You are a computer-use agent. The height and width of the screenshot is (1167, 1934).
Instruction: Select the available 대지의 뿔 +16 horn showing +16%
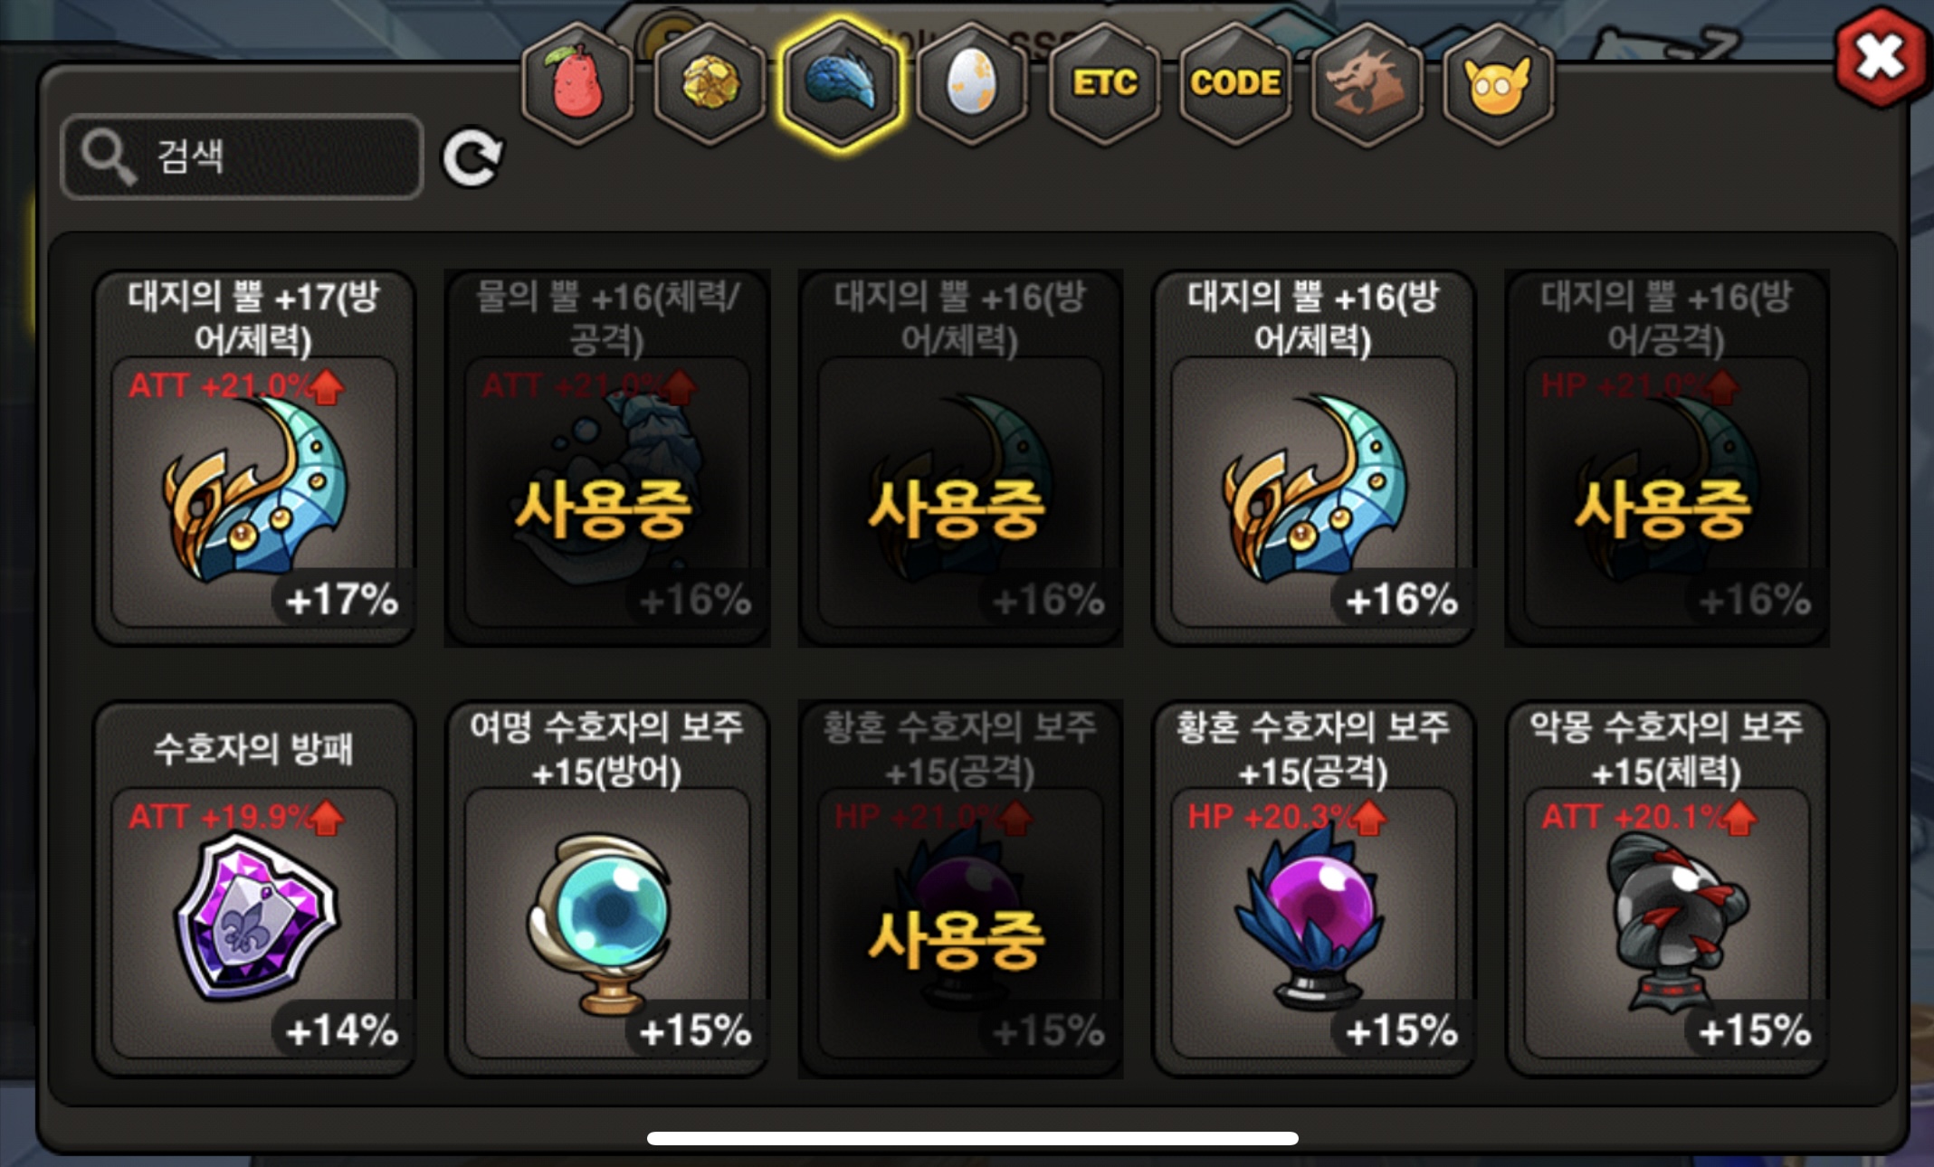click(x=1313, y=458)
